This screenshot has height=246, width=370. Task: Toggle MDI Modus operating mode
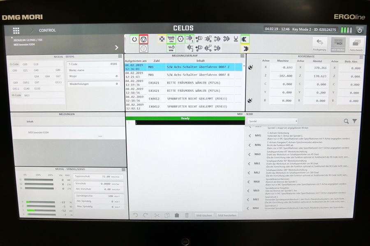coord(339,44)
